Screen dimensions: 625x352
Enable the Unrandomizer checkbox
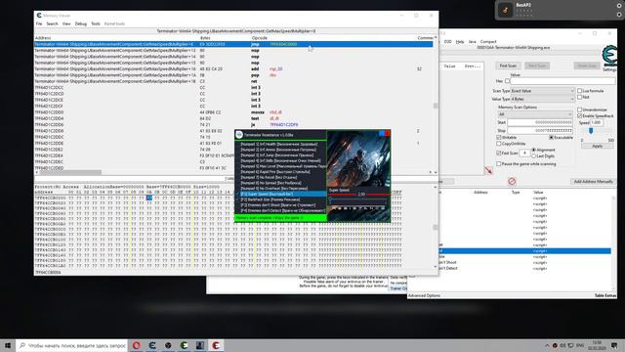[579, 110]
